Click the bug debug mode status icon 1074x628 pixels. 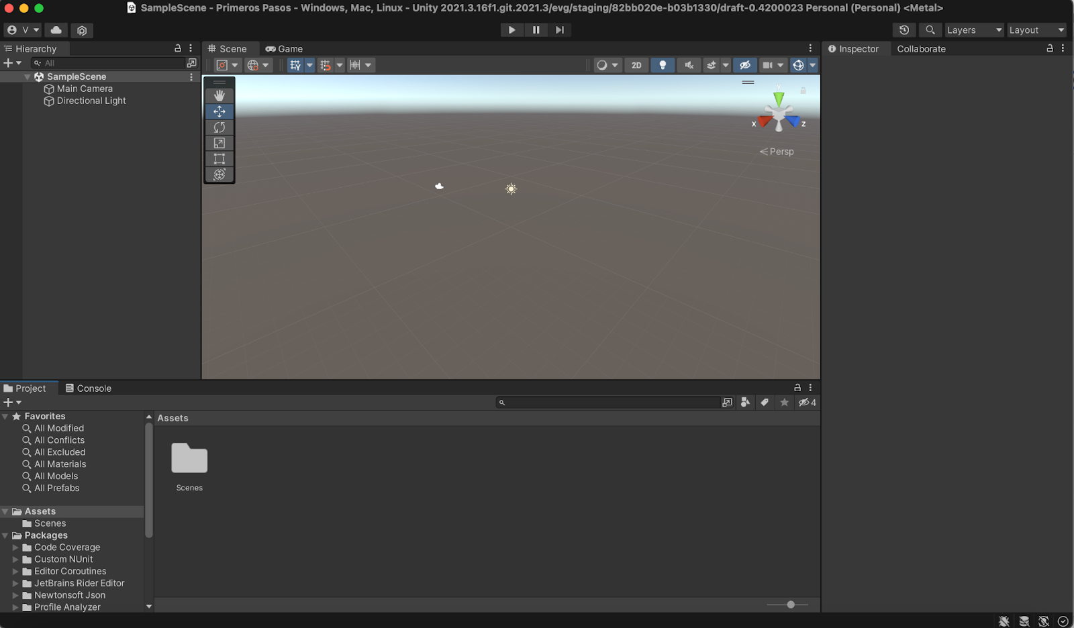pyautogui.click(x=1004, y=621)
